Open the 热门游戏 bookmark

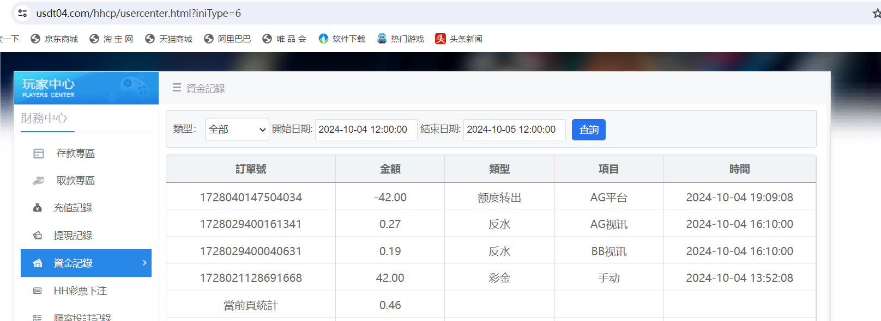pyautogui.click(x=401, y=39)
